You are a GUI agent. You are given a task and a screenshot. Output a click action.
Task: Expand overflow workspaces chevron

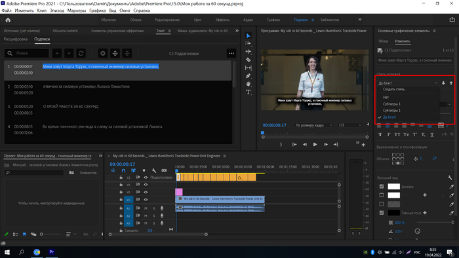click(x=360, y=20)
